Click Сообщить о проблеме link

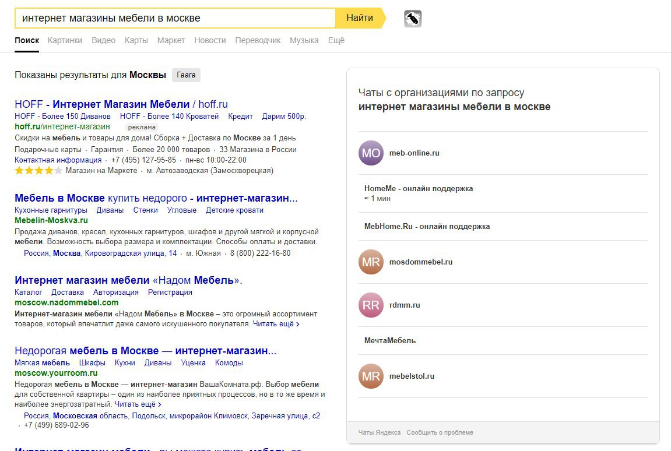pos(440,432)
